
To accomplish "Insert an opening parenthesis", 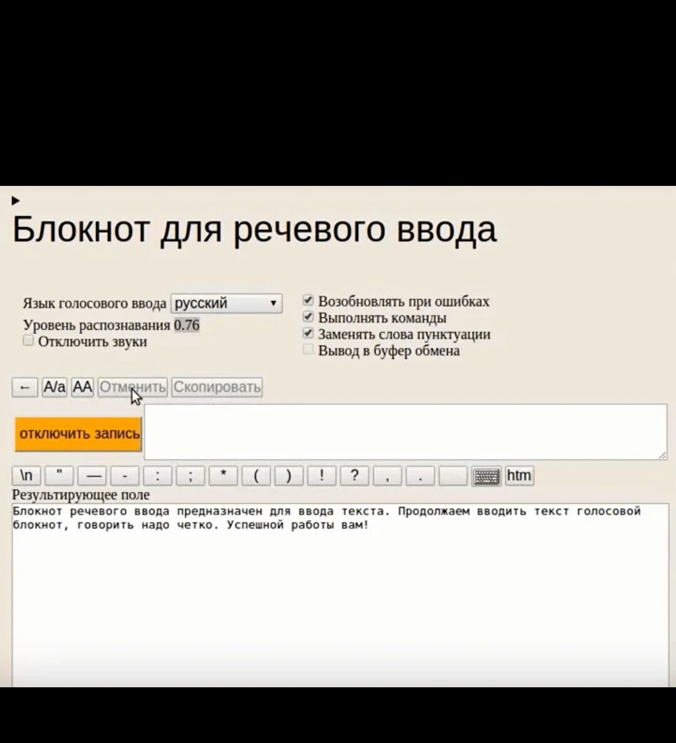I will click(256, 476).
